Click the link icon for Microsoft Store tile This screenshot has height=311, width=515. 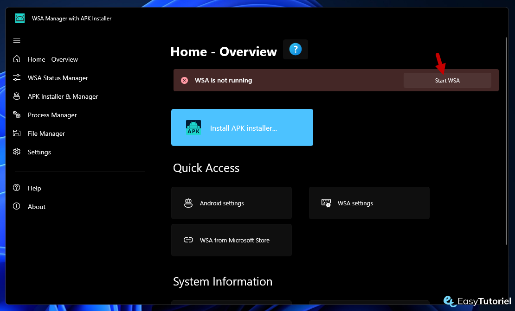pyautogui.click(x=188, y=240)
